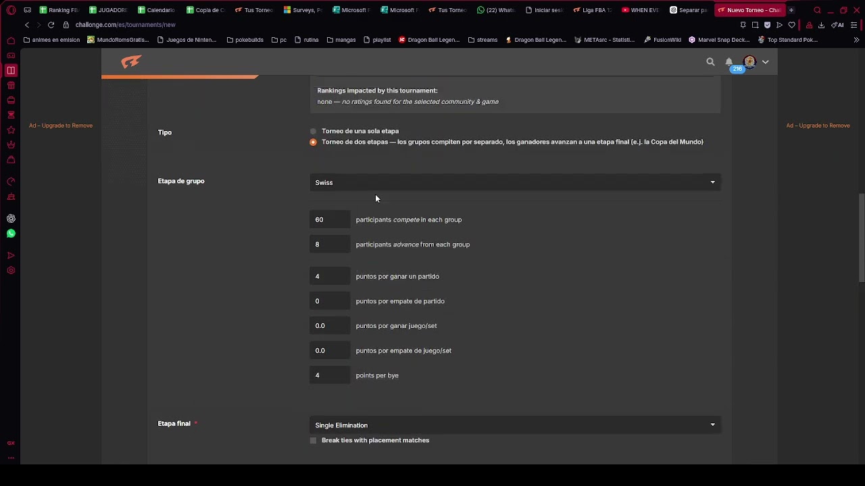The image size is (865, 486).
Task: Show more bookmarks with the double chevron
Action: tap(856, 40)
